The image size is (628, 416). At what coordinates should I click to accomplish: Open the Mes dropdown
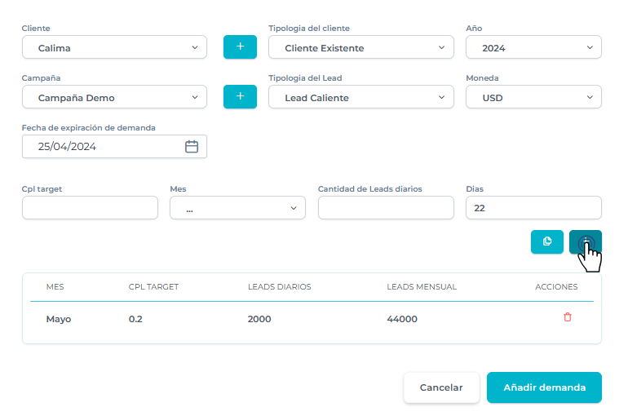237,208
